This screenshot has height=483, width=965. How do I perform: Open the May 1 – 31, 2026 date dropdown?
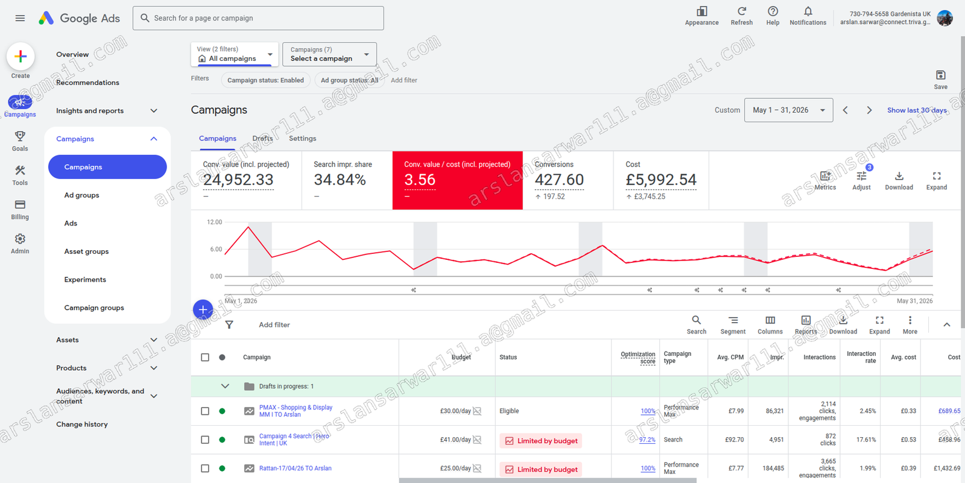[x=789, y=110]
